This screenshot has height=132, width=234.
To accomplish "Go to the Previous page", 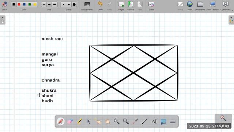I will click(131, 6).
